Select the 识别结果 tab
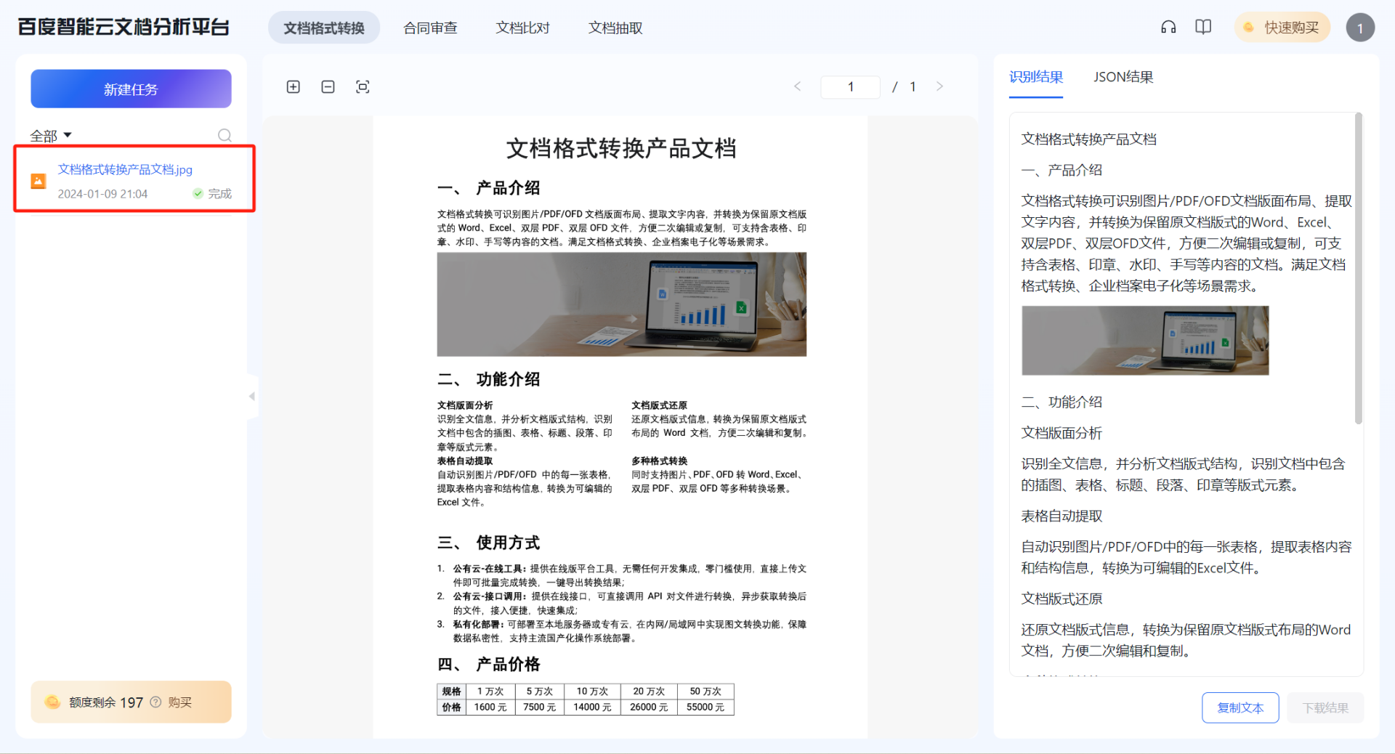Image resolution: width=1395 pixels, height=754 pixels. (1036, 77)
